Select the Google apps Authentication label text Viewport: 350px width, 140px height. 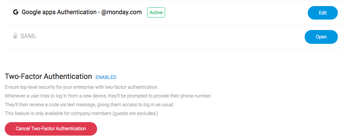pyautogui.click(x=59, y=12)
